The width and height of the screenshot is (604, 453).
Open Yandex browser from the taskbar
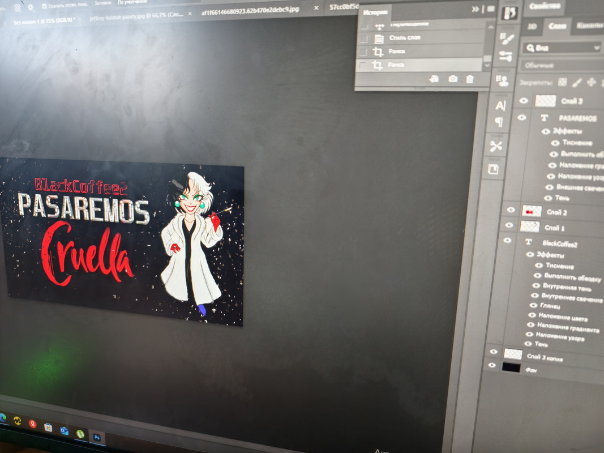(x=32, y=424)
